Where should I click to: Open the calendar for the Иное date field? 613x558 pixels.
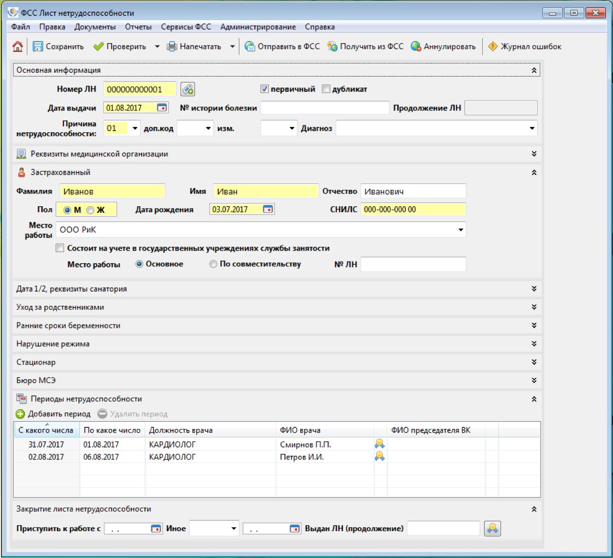(295, 528)
